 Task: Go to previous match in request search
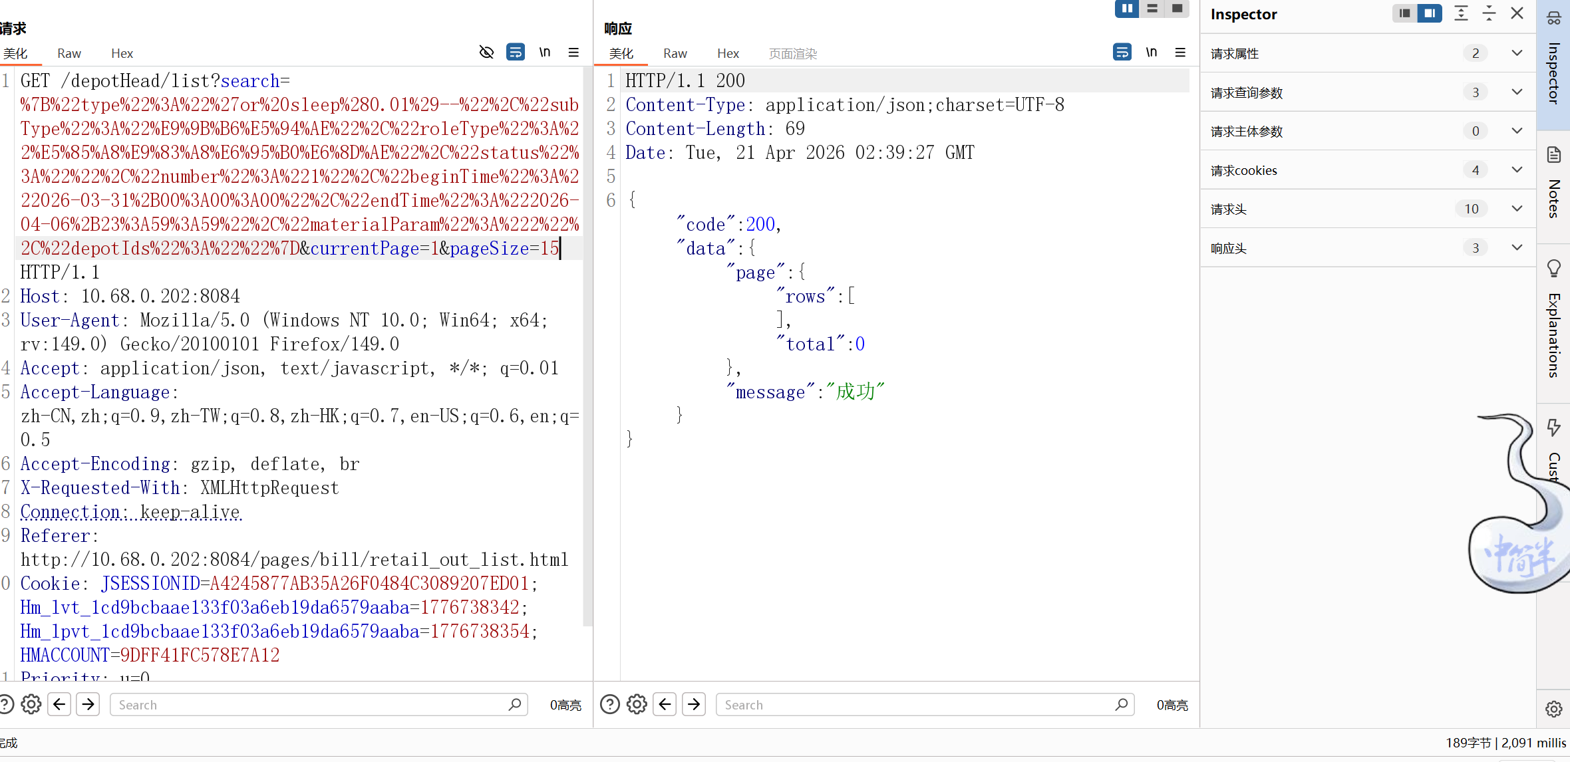(59, 704)
